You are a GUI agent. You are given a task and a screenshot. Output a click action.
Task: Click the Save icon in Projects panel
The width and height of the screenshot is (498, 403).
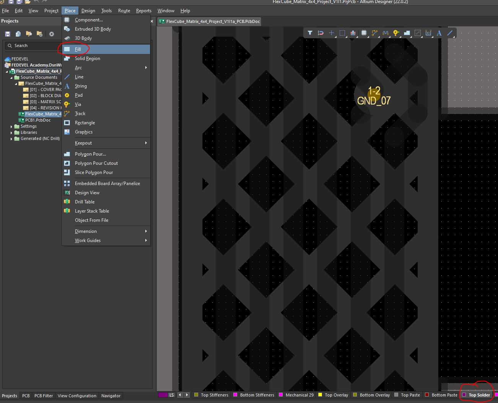click(7, 34)
